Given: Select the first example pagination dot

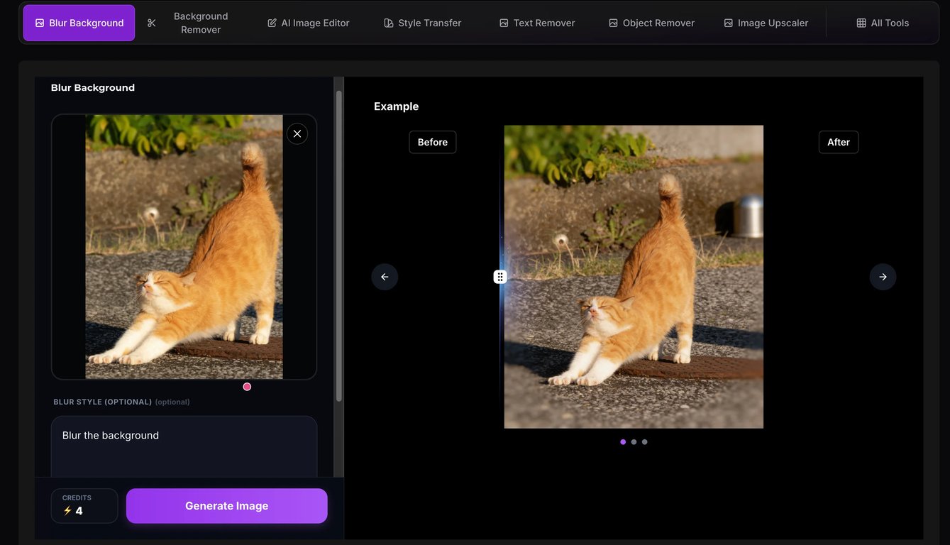Looking at the screenshot, I should point(623,442).
